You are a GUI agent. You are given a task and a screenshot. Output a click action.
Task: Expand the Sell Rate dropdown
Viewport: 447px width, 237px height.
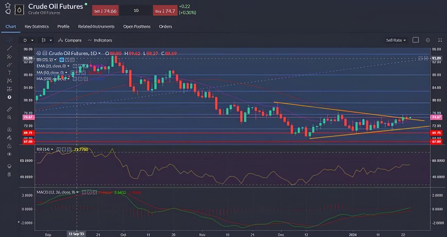396,40
